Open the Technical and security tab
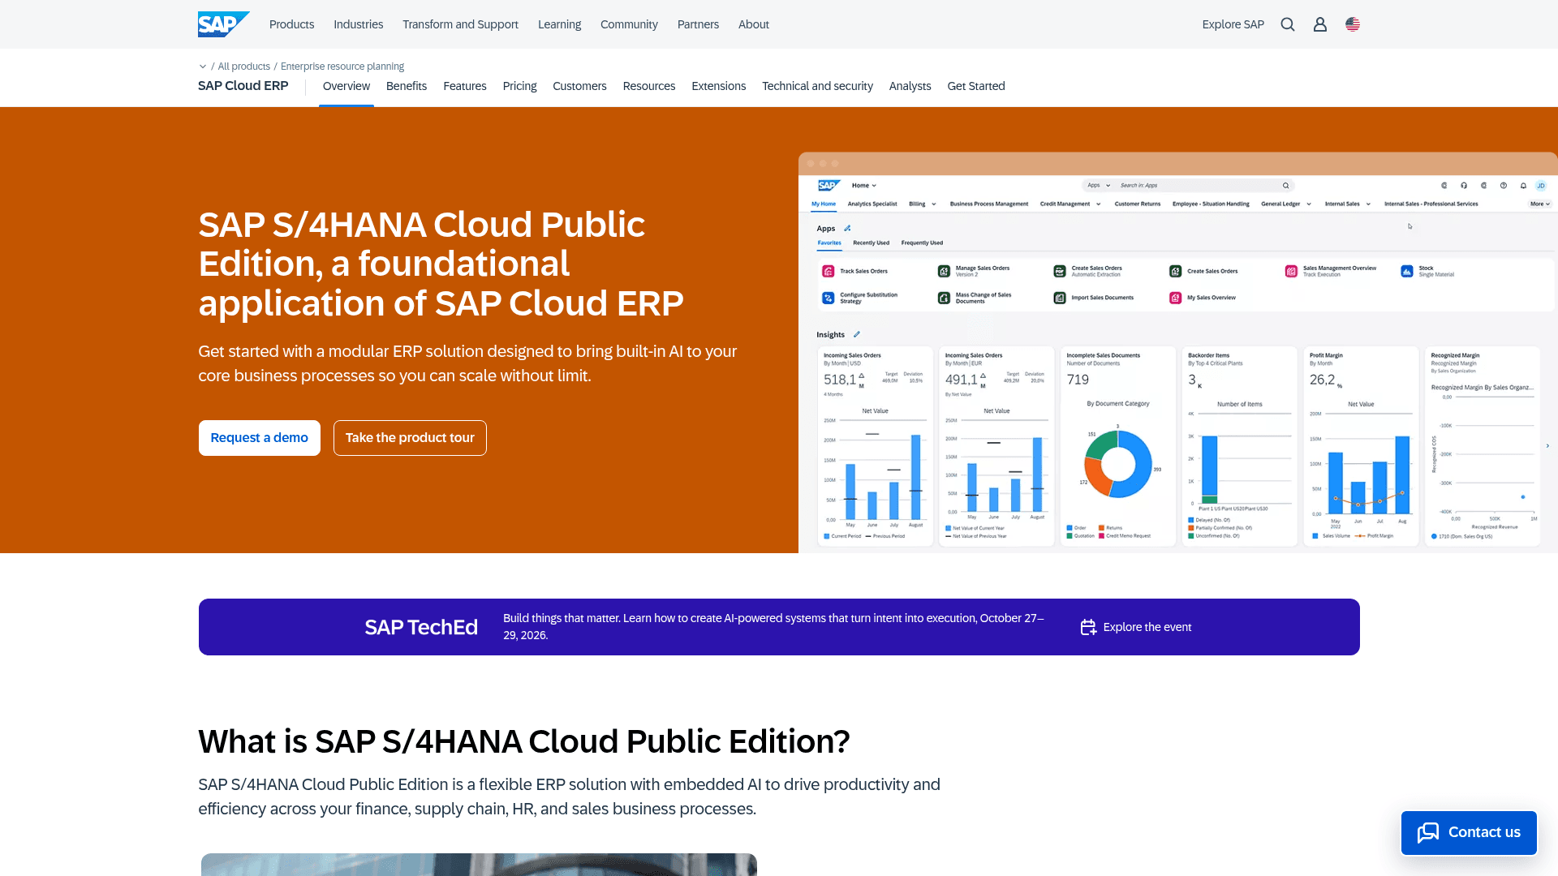Viewport: 1558px width, 876px height. [x=817, y=86]
